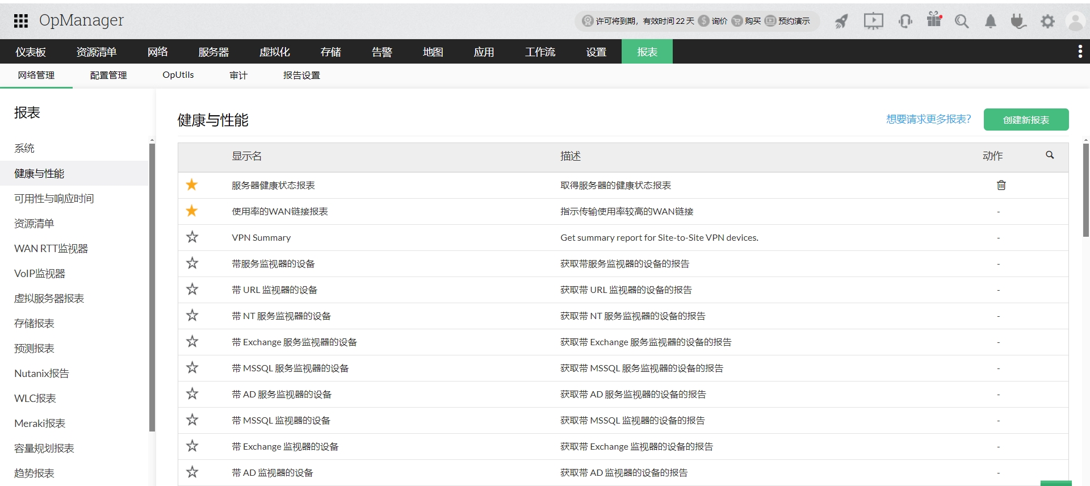Favorite the VPN Summary report star
Screen dimensions: 1090x486
[x=192, y=237]
